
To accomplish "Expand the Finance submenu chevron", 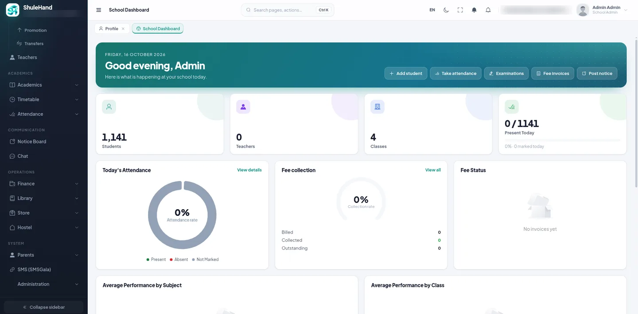I will 77,184.
